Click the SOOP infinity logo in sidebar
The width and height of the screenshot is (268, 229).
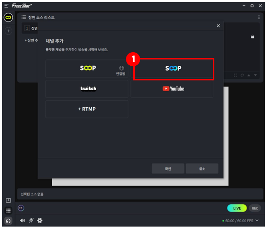click(x=8, y=18)
